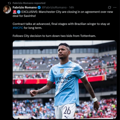Click the @FabrizioRomano handle

coord(54,7)
